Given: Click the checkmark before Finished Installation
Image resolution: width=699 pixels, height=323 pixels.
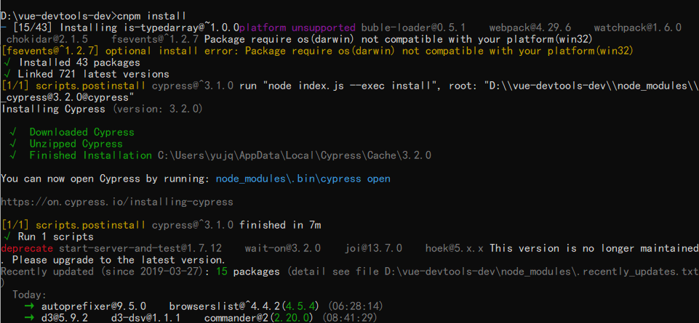Looking at the screenshot, I should [x=14, y=155].
